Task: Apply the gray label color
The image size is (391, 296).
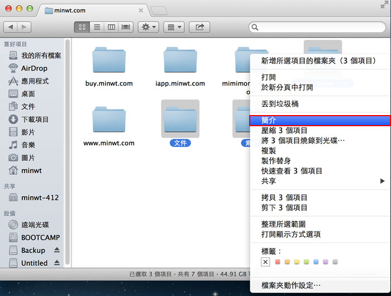Action: (335, 261)
